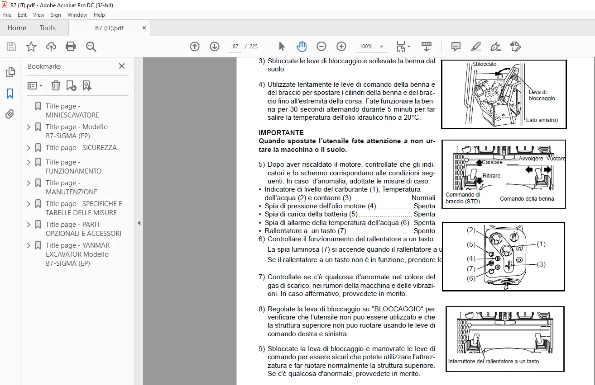Image resolution: width=595 pixels, height=385 pixels.
Task: Go to next page arrow
Action: coord(215,47)
